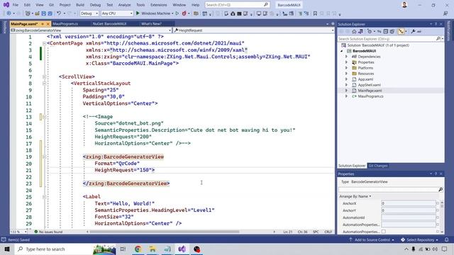This screenshot has width=454, height=255.
Task: Switch to the Git Changes tab
Action: [x=378, y=166]
